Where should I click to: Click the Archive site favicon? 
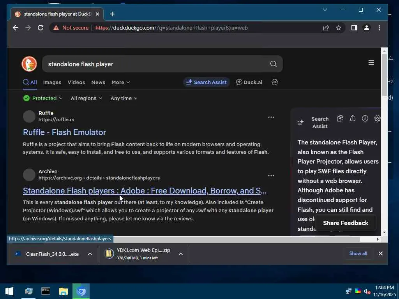click(29, 175)
